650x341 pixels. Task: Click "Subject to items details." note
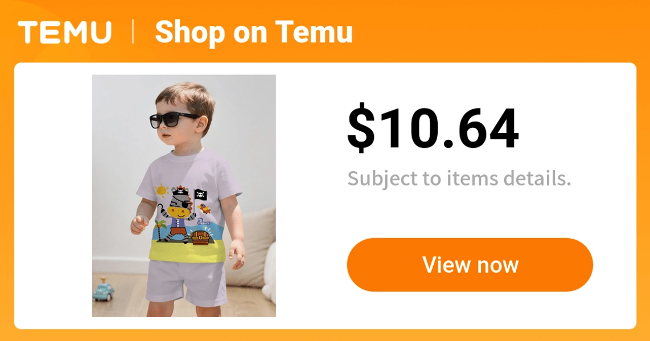(x=459, y=178)
